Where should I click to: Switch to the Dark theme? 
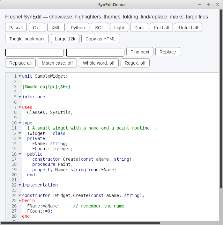tap(139, 27)
